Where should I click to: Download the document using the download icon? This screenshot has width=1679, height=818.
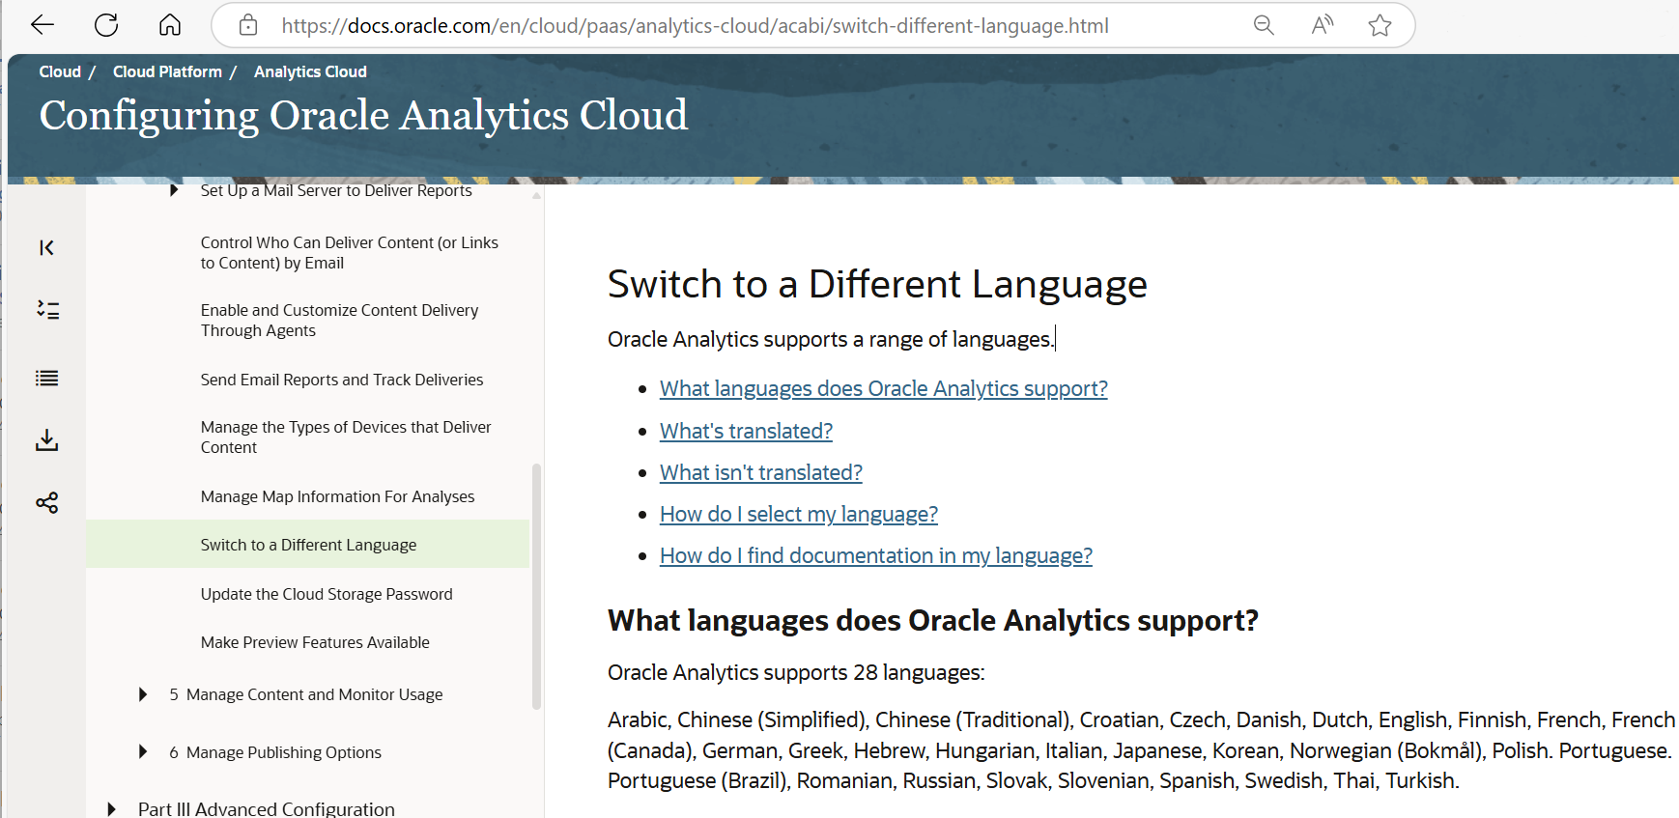coord(46,440)
